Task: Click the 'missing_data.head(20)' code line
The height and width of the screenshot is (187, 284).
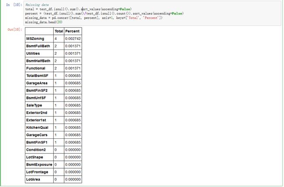Action: [x=44, y=22]
